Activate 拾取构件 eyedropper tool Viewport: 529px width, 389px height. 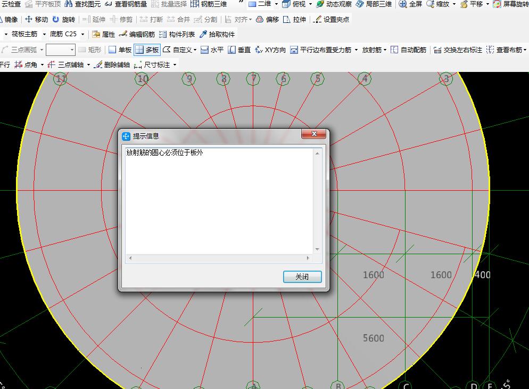pyautogui.click(x=217, y=34)
